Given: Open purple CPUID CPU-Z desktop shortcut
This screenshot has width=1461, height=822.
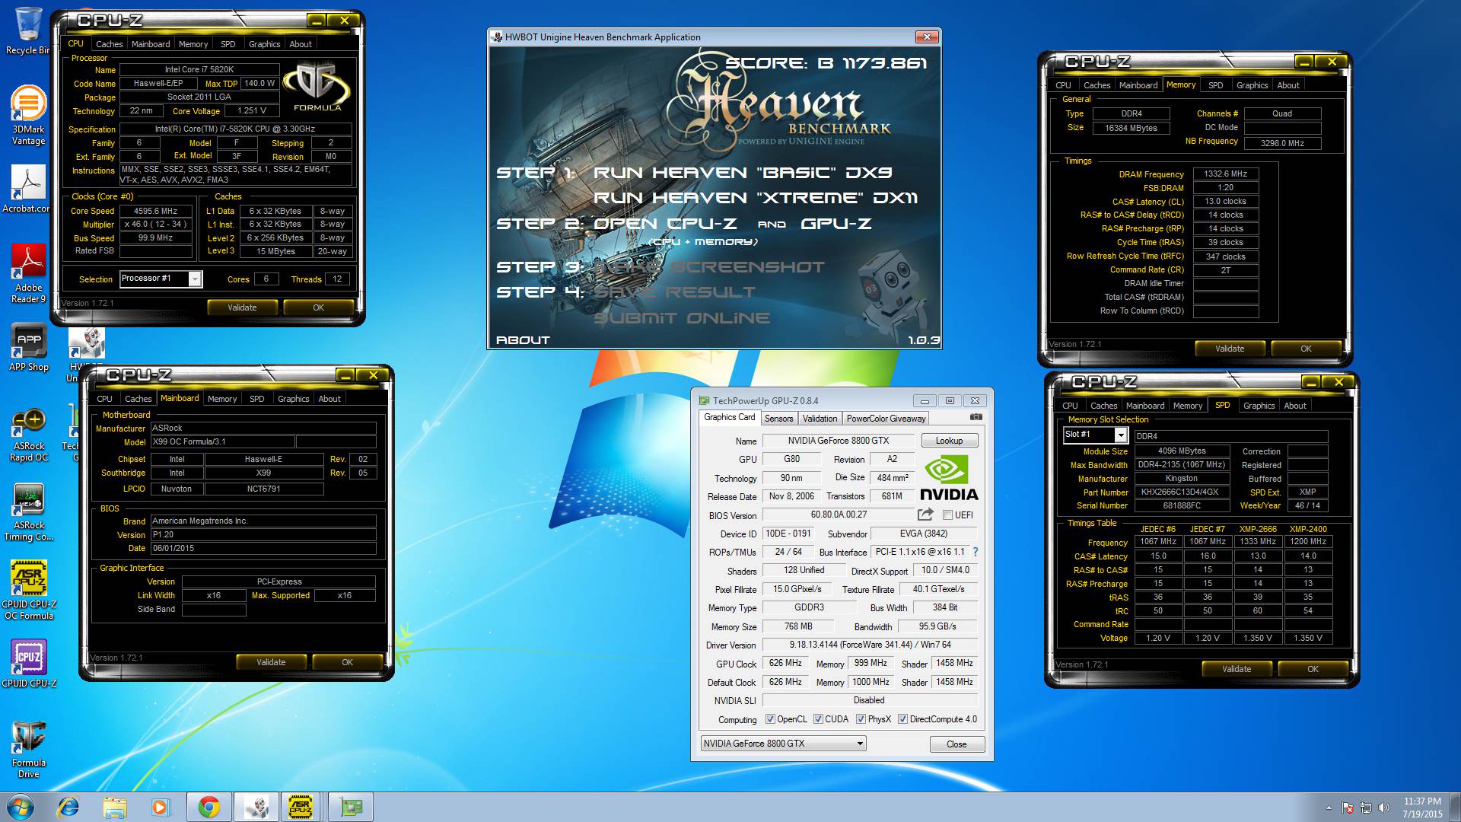Looking at the screenshot, I should tap(29, 664).
